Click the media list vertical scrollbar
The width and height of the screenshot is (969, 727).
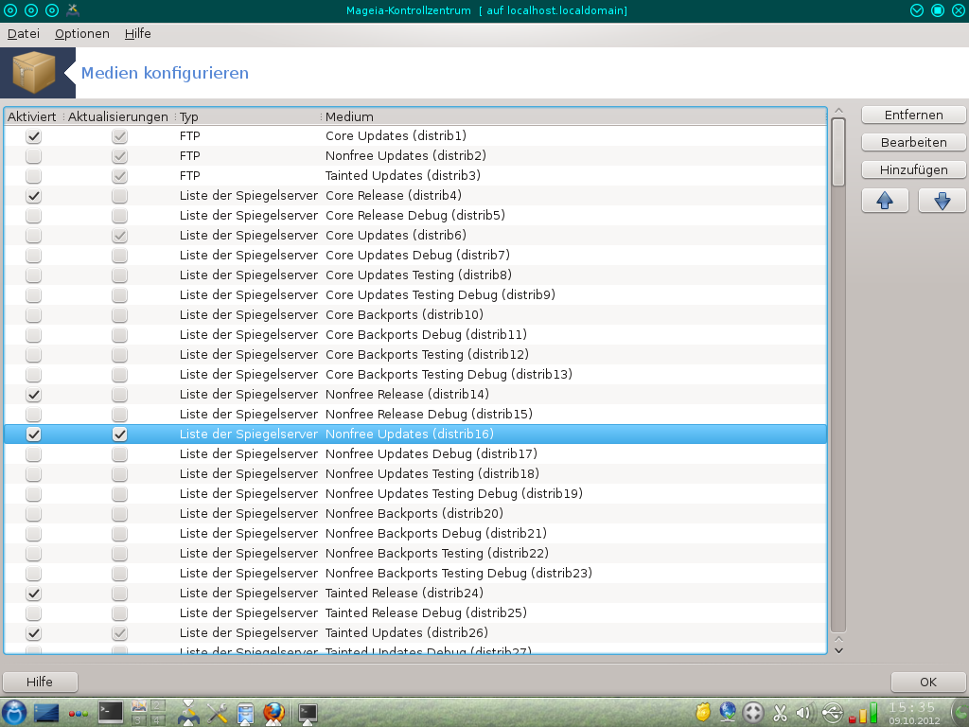[x=838, y=379]
